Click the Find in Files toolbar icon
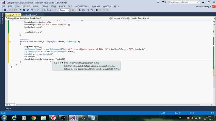Viewport: 216px width, 121px height. (73, 10)
